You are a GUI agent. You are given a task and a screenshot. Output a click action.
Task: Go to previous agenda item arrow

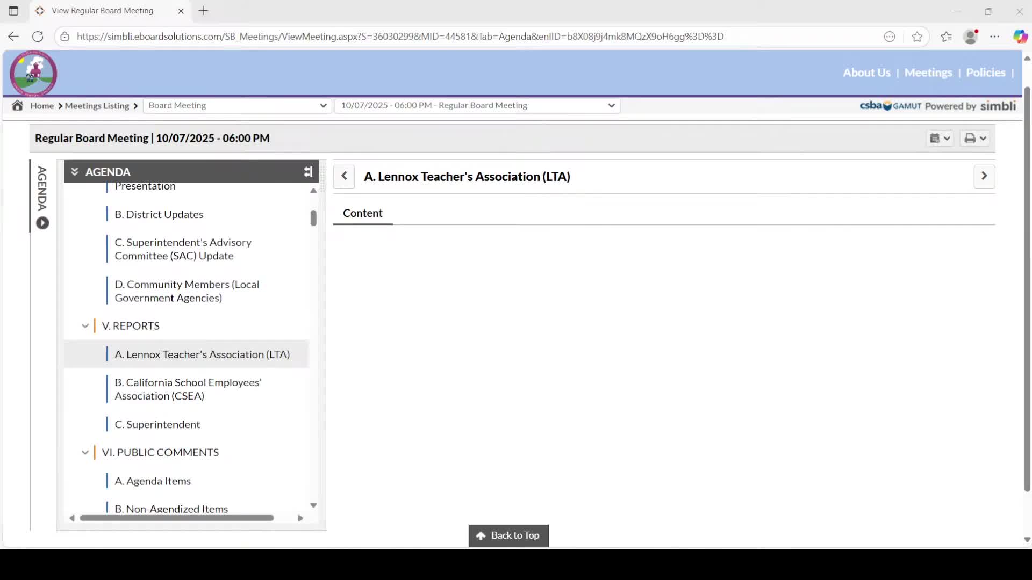(344, 176)
